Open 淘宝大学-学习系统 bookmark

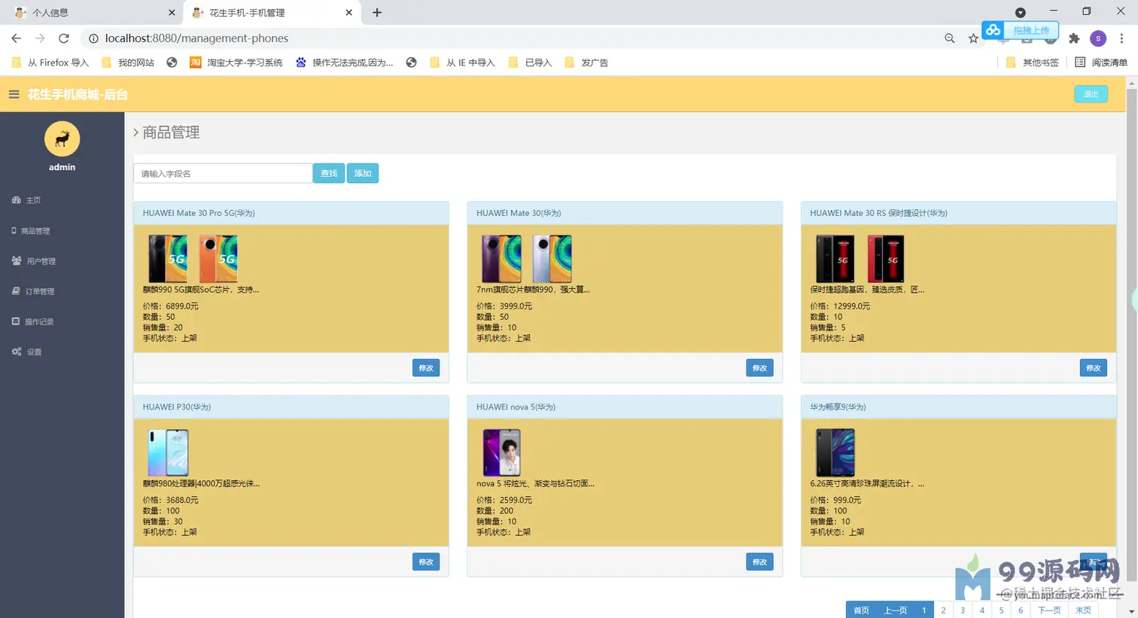(x=236, y=62)
